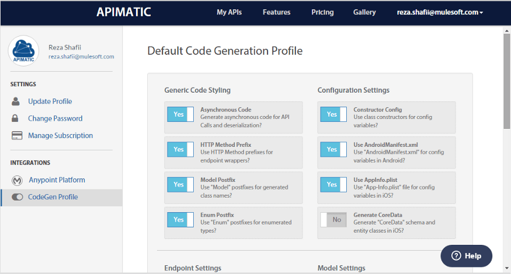Open the Update Profile link
The image size is (511, 274).
point(50,101)
